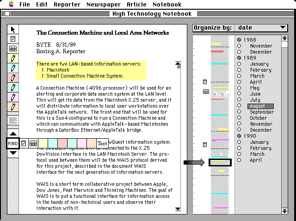Viewport: 296px width, 221px height.
Task: Click the September label
Action: (x=262, y=112)
